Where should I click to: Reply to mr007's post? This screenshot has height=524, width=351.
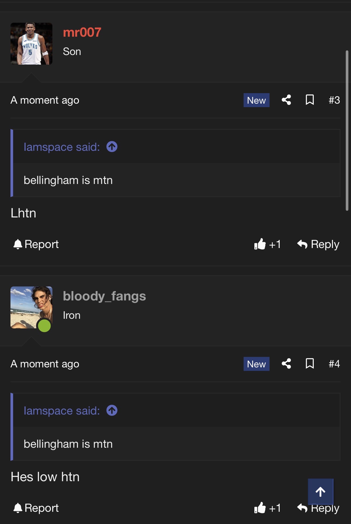click(x=318, y=244)
